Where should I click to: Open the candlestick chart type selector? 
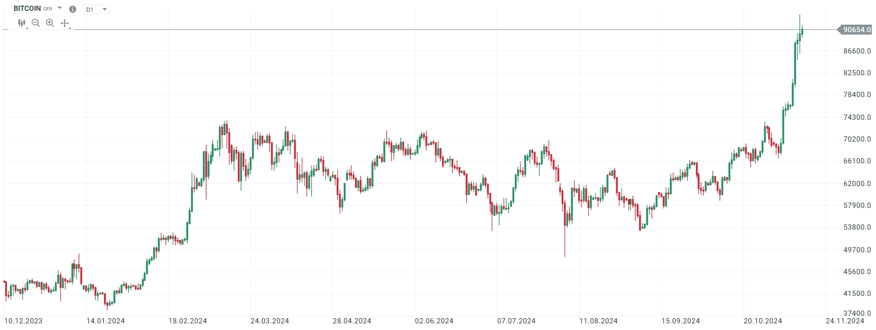click(x=22, y=23)
